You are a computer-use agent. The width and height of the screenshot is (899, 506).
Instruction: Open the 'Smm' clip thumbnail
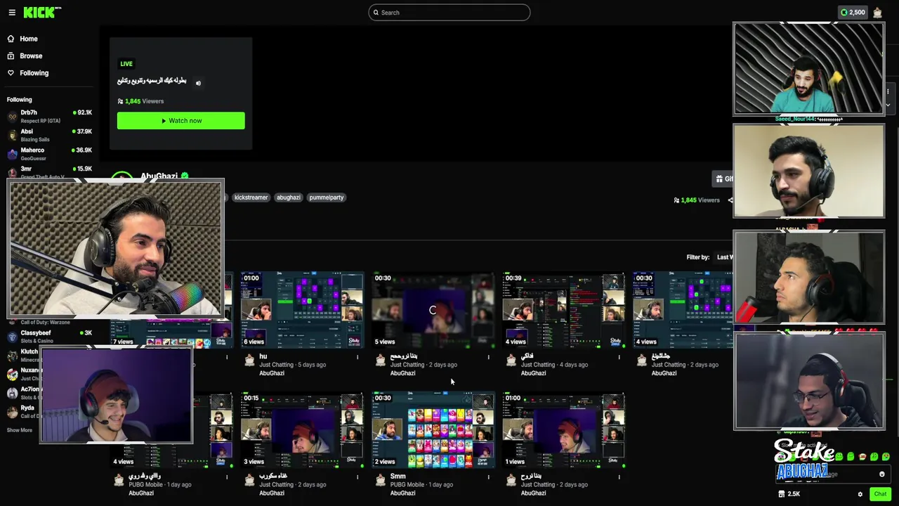coord(433,430)
